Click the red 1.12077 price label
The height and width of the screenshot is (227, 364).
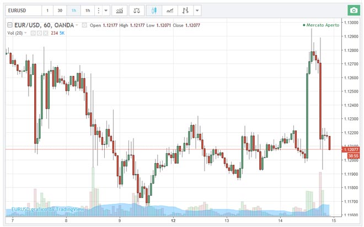pyautogui.click(x=351, y=149)
